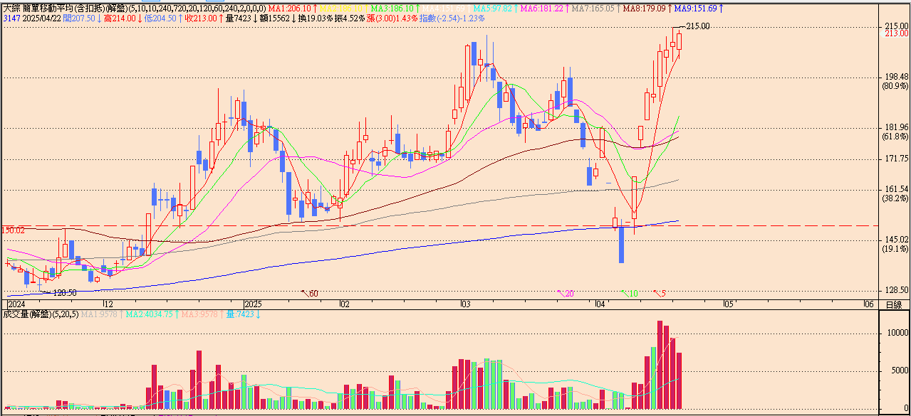Click the MA8:179.09 legend text
Image resolution: width=911 pixels, height=416 pixels.
[x=647, y=9]
